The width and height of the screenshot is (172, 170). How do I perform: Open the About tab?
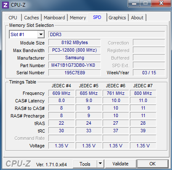click(x=137, y=18)
